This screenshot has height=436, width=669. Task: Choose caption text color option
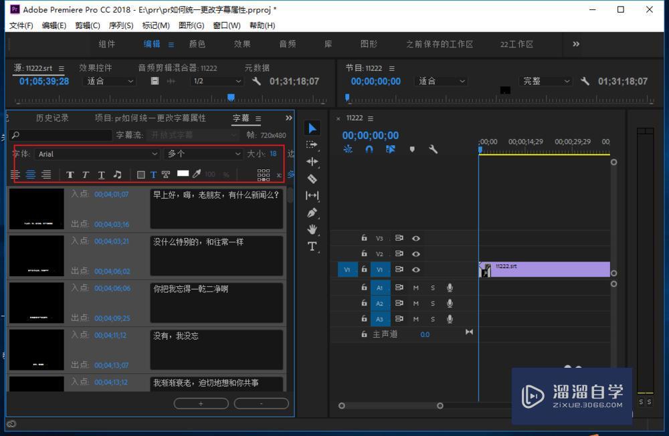(153, 175)
